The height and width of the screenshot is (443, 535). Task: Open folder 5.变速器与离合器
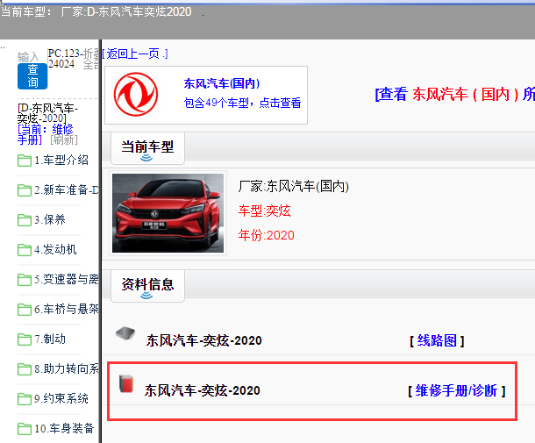(x=66, y=279)
